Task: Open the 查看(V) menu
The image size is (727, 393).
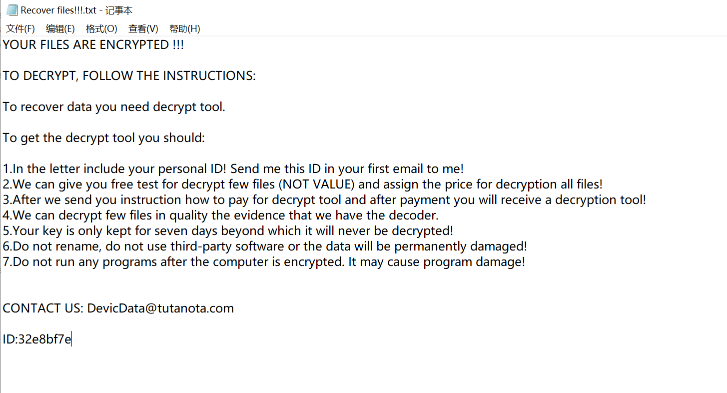Action: (143, 28)
